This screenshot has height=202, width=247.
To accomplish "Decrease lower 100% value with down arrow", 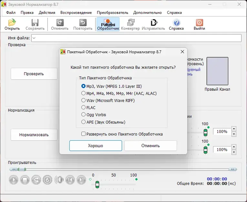I will coord(234,152).
